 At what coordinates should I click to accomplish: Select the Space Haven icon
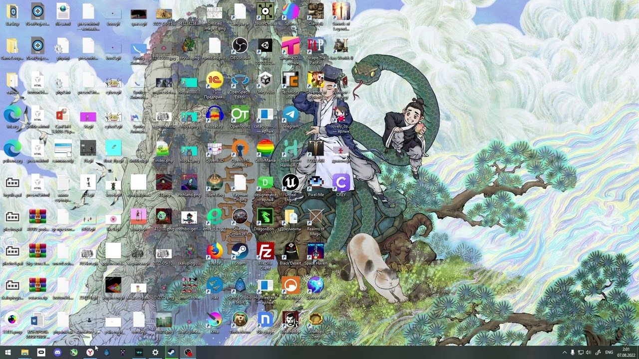[x=316, y=254]
